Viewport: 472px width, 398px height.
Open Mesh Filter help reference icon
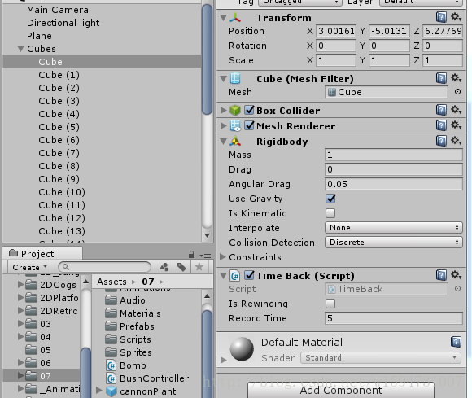[x=441, y=79]
